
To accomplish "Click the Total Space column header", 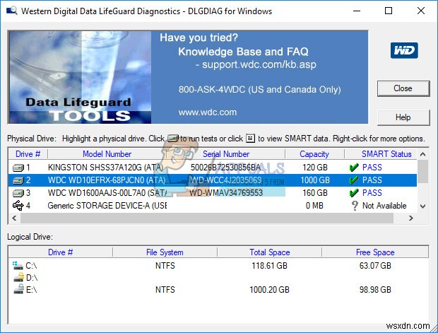I will click(x=270, y=252).
